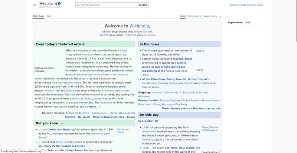
Task: Open the Jersey Jack link
Action: (63, 142)
